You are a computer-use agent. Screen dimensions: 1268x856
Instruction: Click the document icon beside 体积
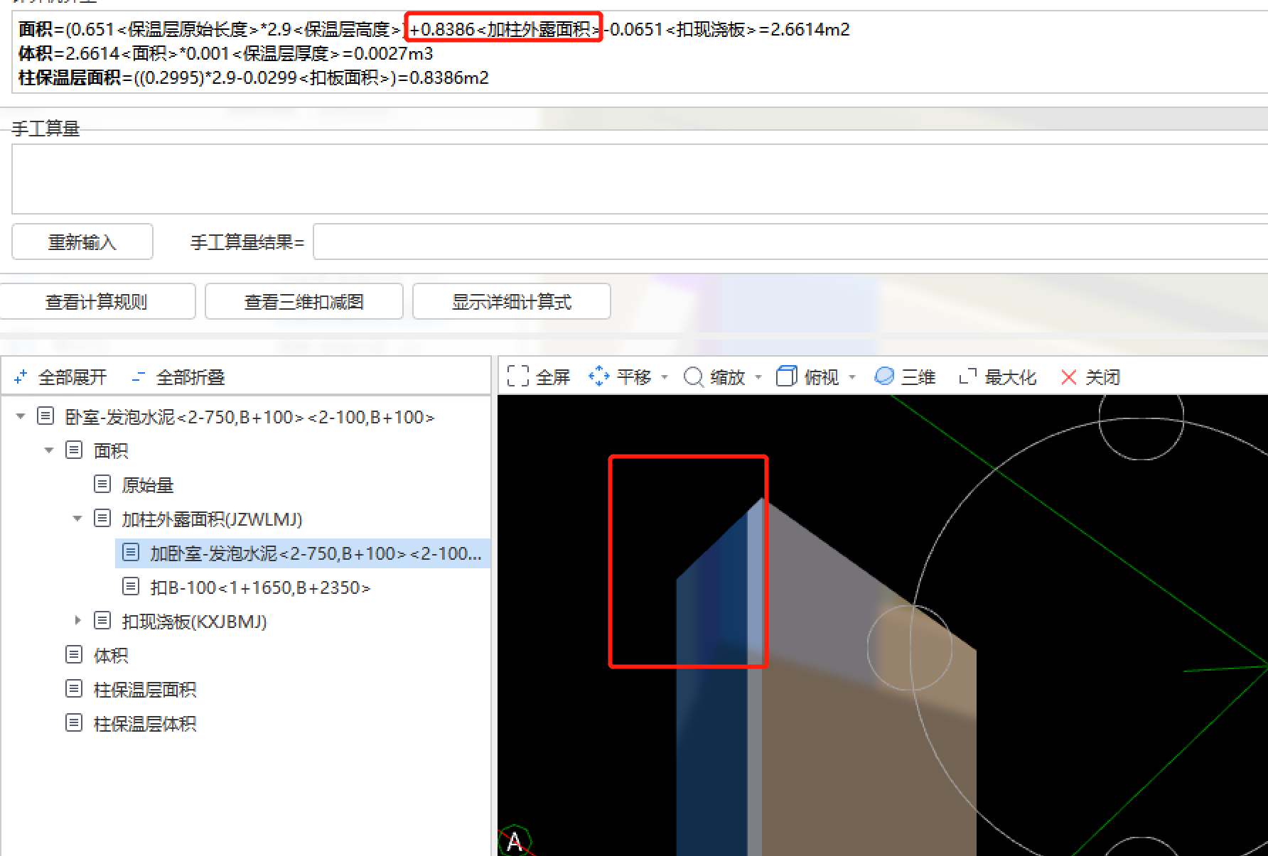point(74,655)
